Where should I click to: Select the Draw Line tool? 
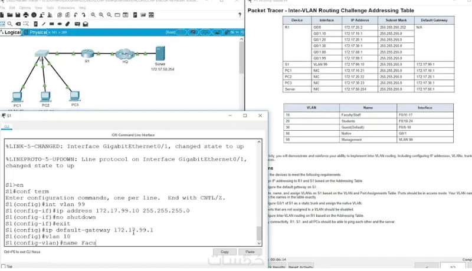click(44, 24)
